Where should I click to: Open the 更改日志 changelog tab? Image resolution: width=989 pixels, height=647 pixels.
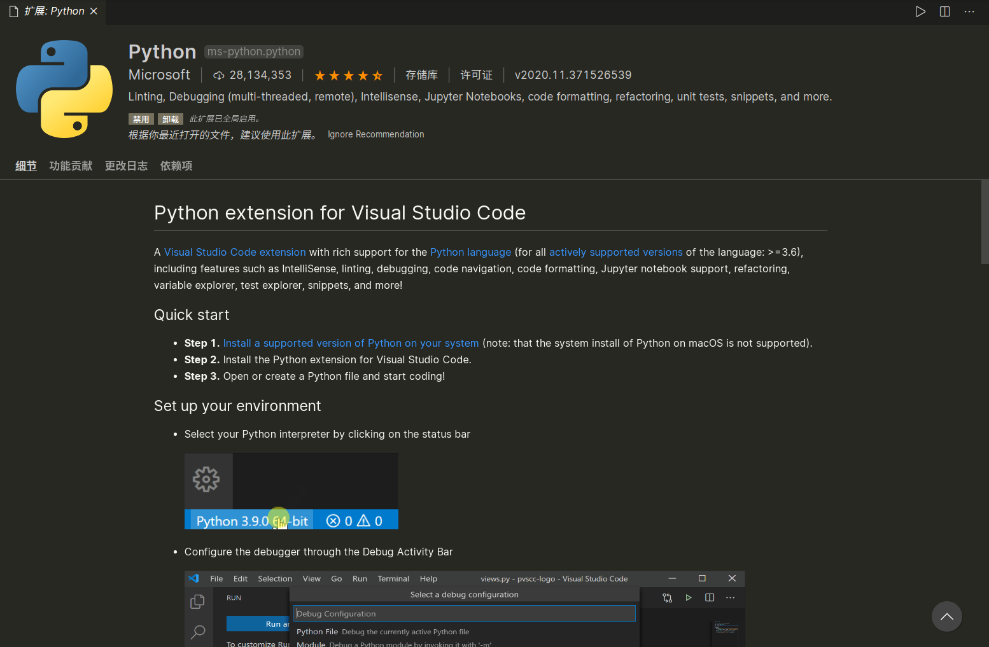tap(126, 166)
